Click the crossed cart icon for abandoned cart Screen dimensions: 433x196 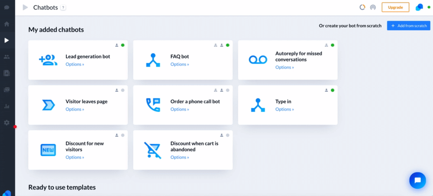153,150
